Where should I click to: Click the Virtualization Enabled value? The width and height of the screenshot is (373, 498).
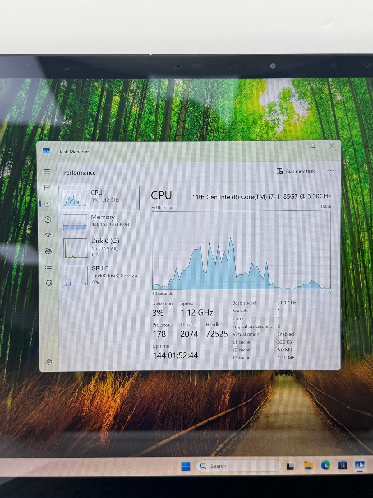285,334
